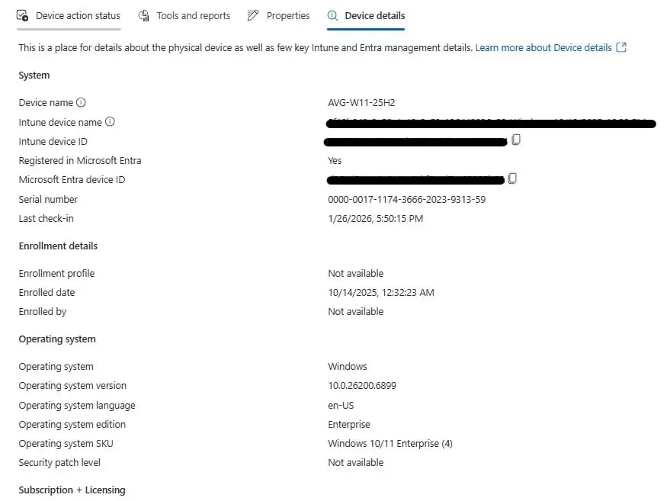The width and height of the screenshot is (670, 501).
Task: Open the Properties tab
Action: 279,16
